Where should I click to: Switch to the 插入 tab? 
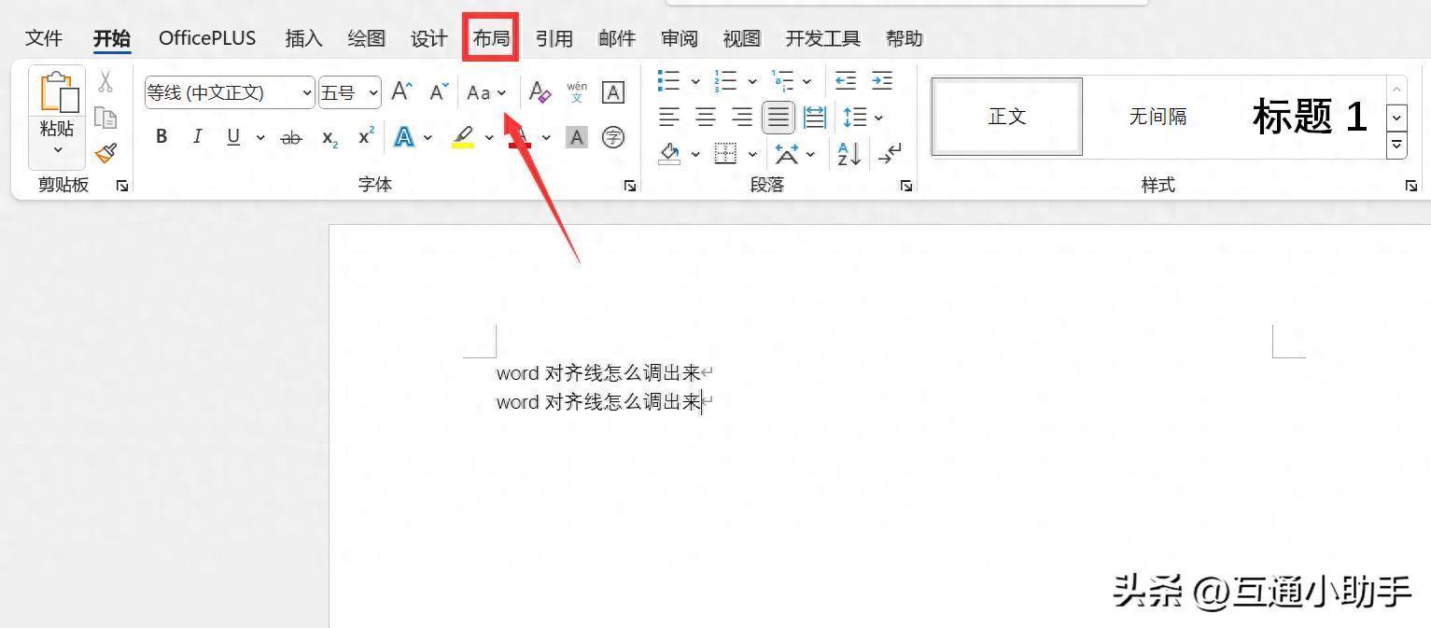click(303, 38)
